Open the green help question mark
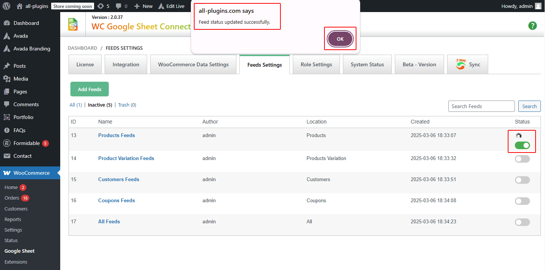545x270 pixels. (532, 26)
